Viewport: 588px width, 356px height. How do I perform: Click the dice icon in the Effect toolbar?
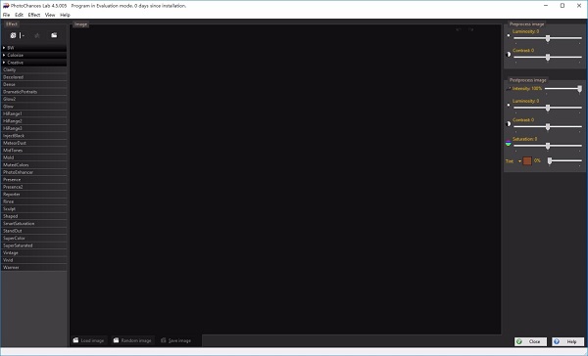(13, 35)
